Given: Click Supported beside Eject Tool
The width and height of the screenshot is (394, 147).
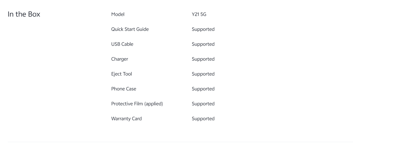Looking at the screenshot, I should 203,74.
